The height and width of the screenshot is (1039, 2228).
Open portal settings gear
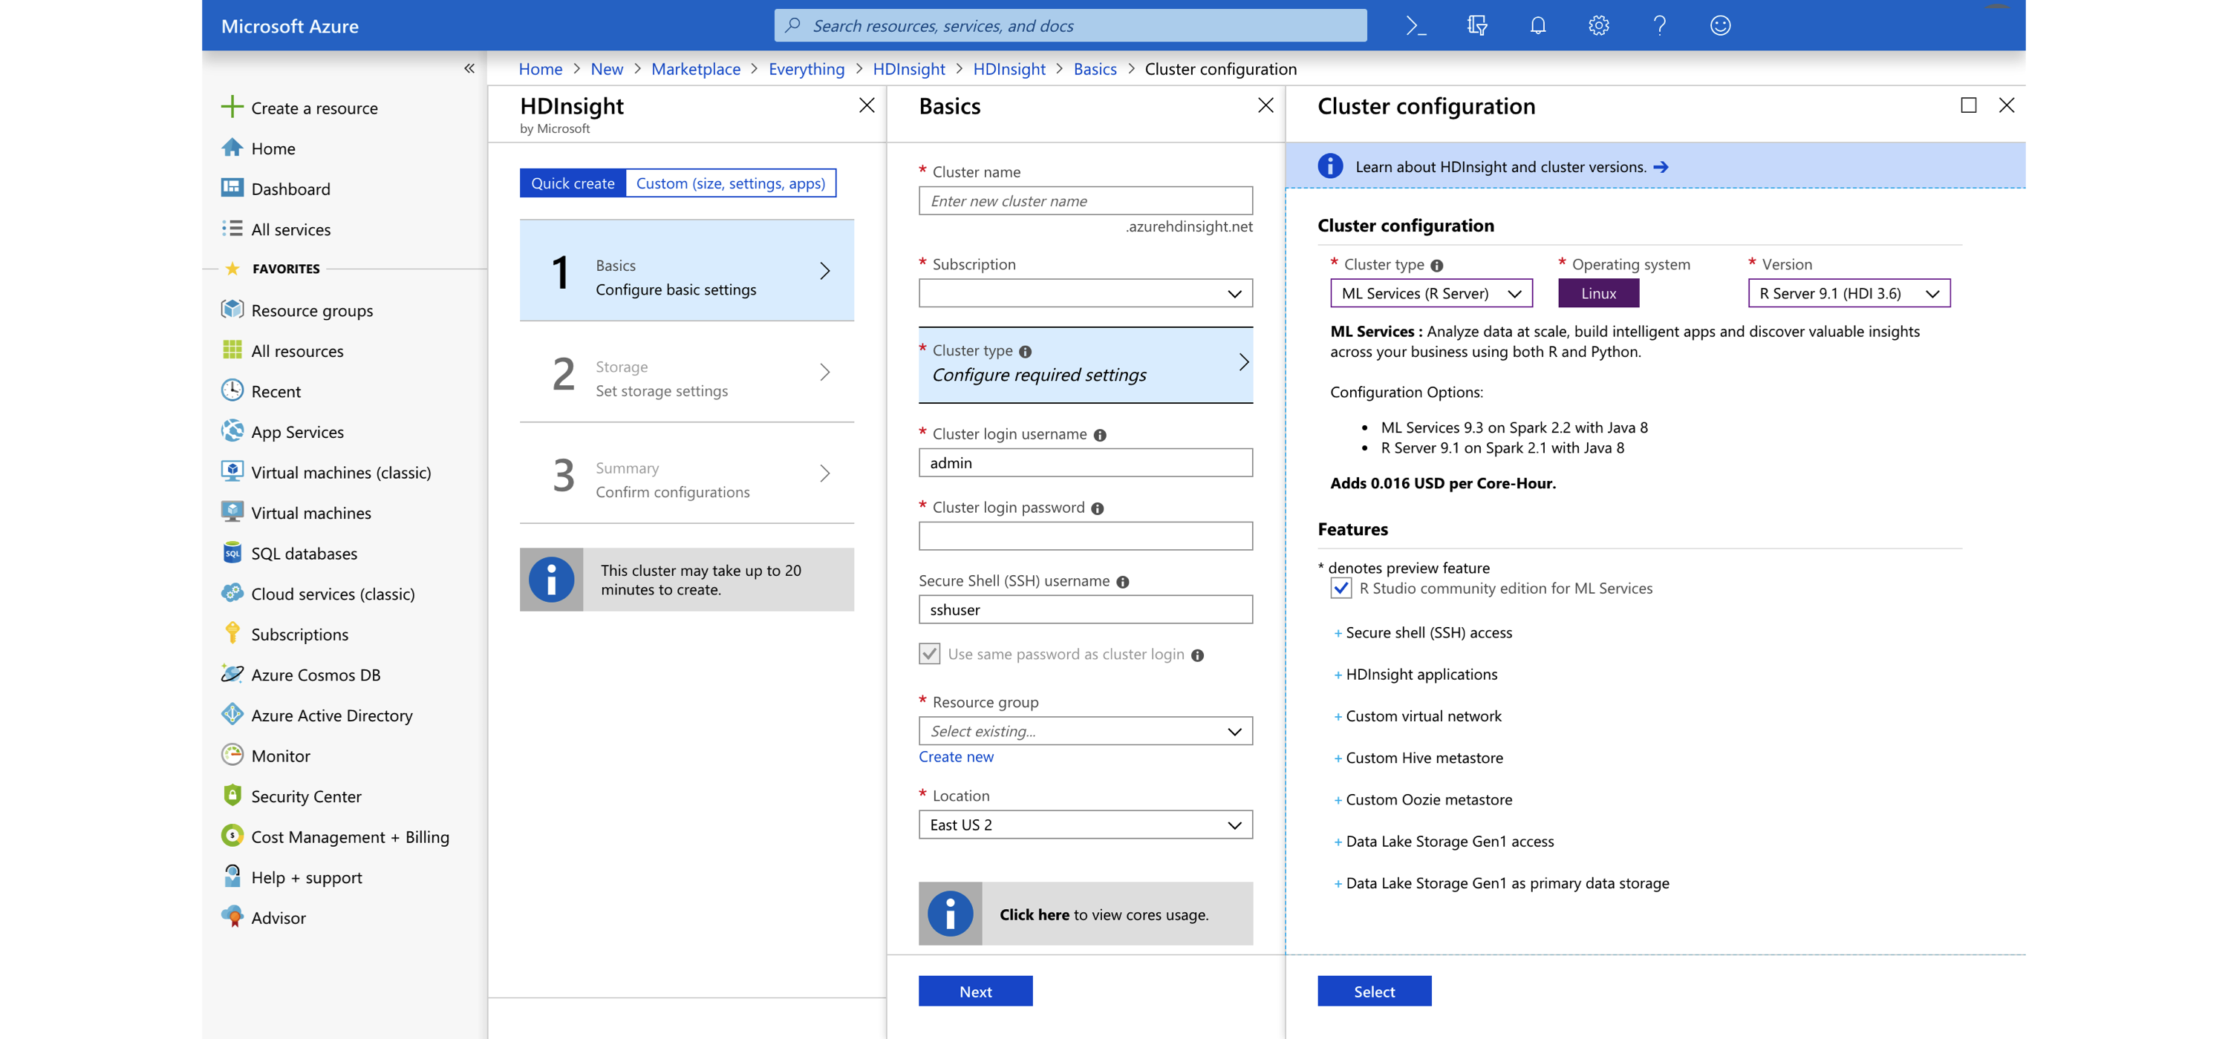click(1598, 26)
